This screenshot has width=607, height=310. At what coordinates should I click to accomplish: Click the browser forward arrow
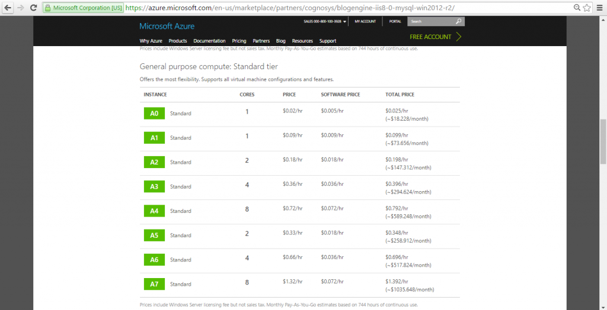(x=21, y=8)
